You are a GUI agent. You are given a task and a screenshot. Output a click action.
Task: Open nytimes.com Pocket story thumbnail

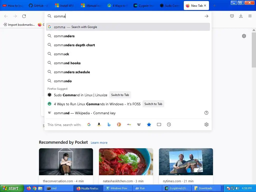pyautogui.click(x=186, y=162)
